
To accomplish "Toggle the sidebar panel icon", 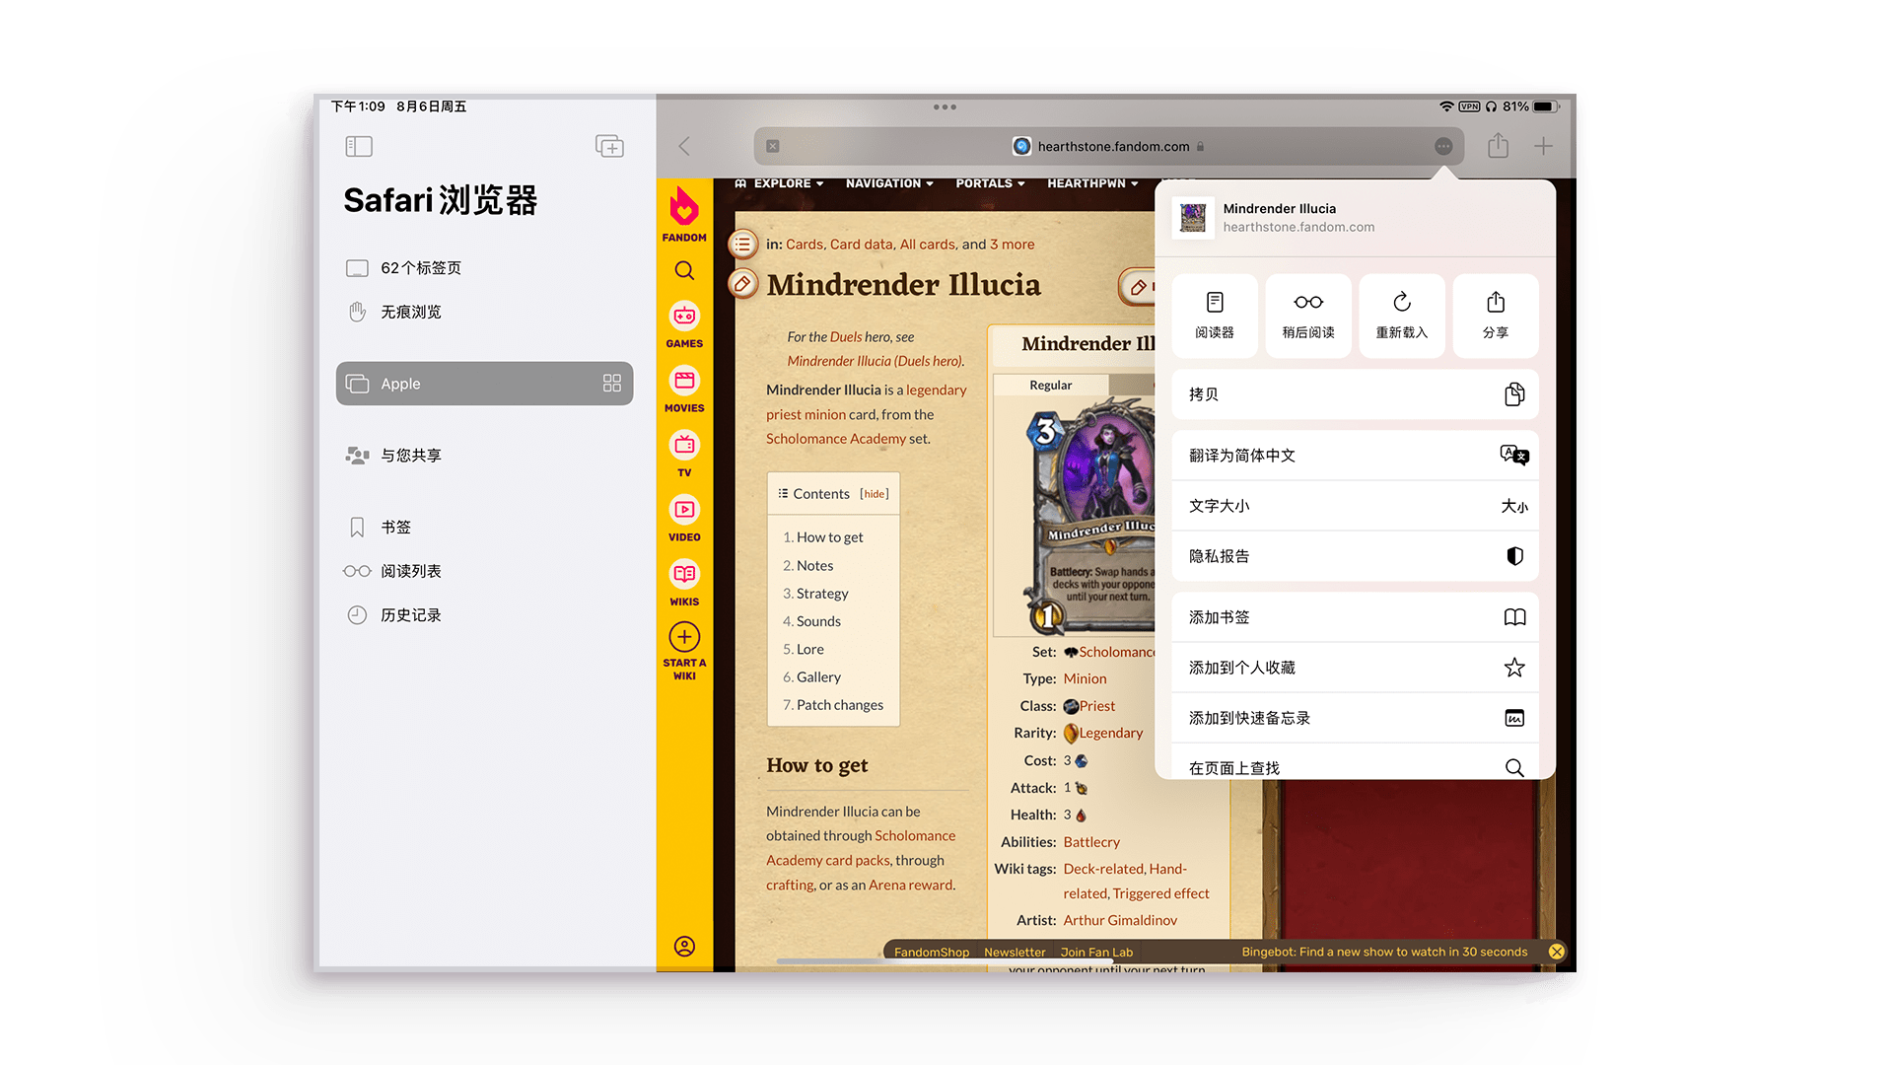I will [x=358, y=146].
